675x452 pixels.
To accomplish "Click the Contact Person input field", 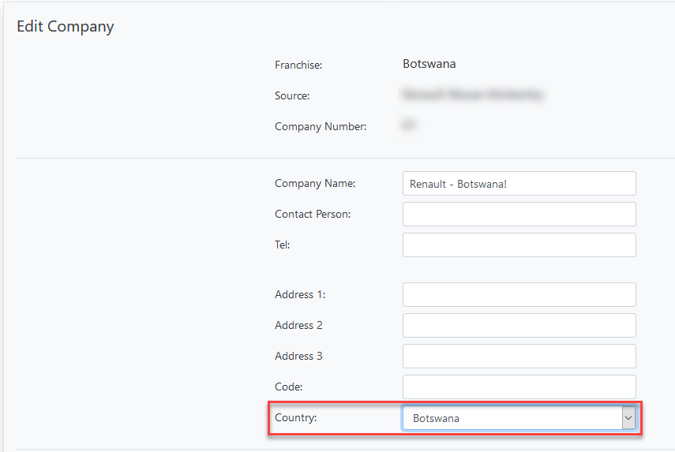I will coord(519,215).
